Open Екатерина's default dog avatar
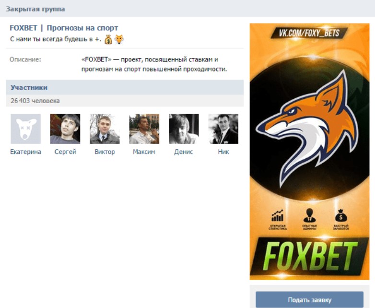The width and height of the screenshot is (375, 308). click(x=25, y=129)
